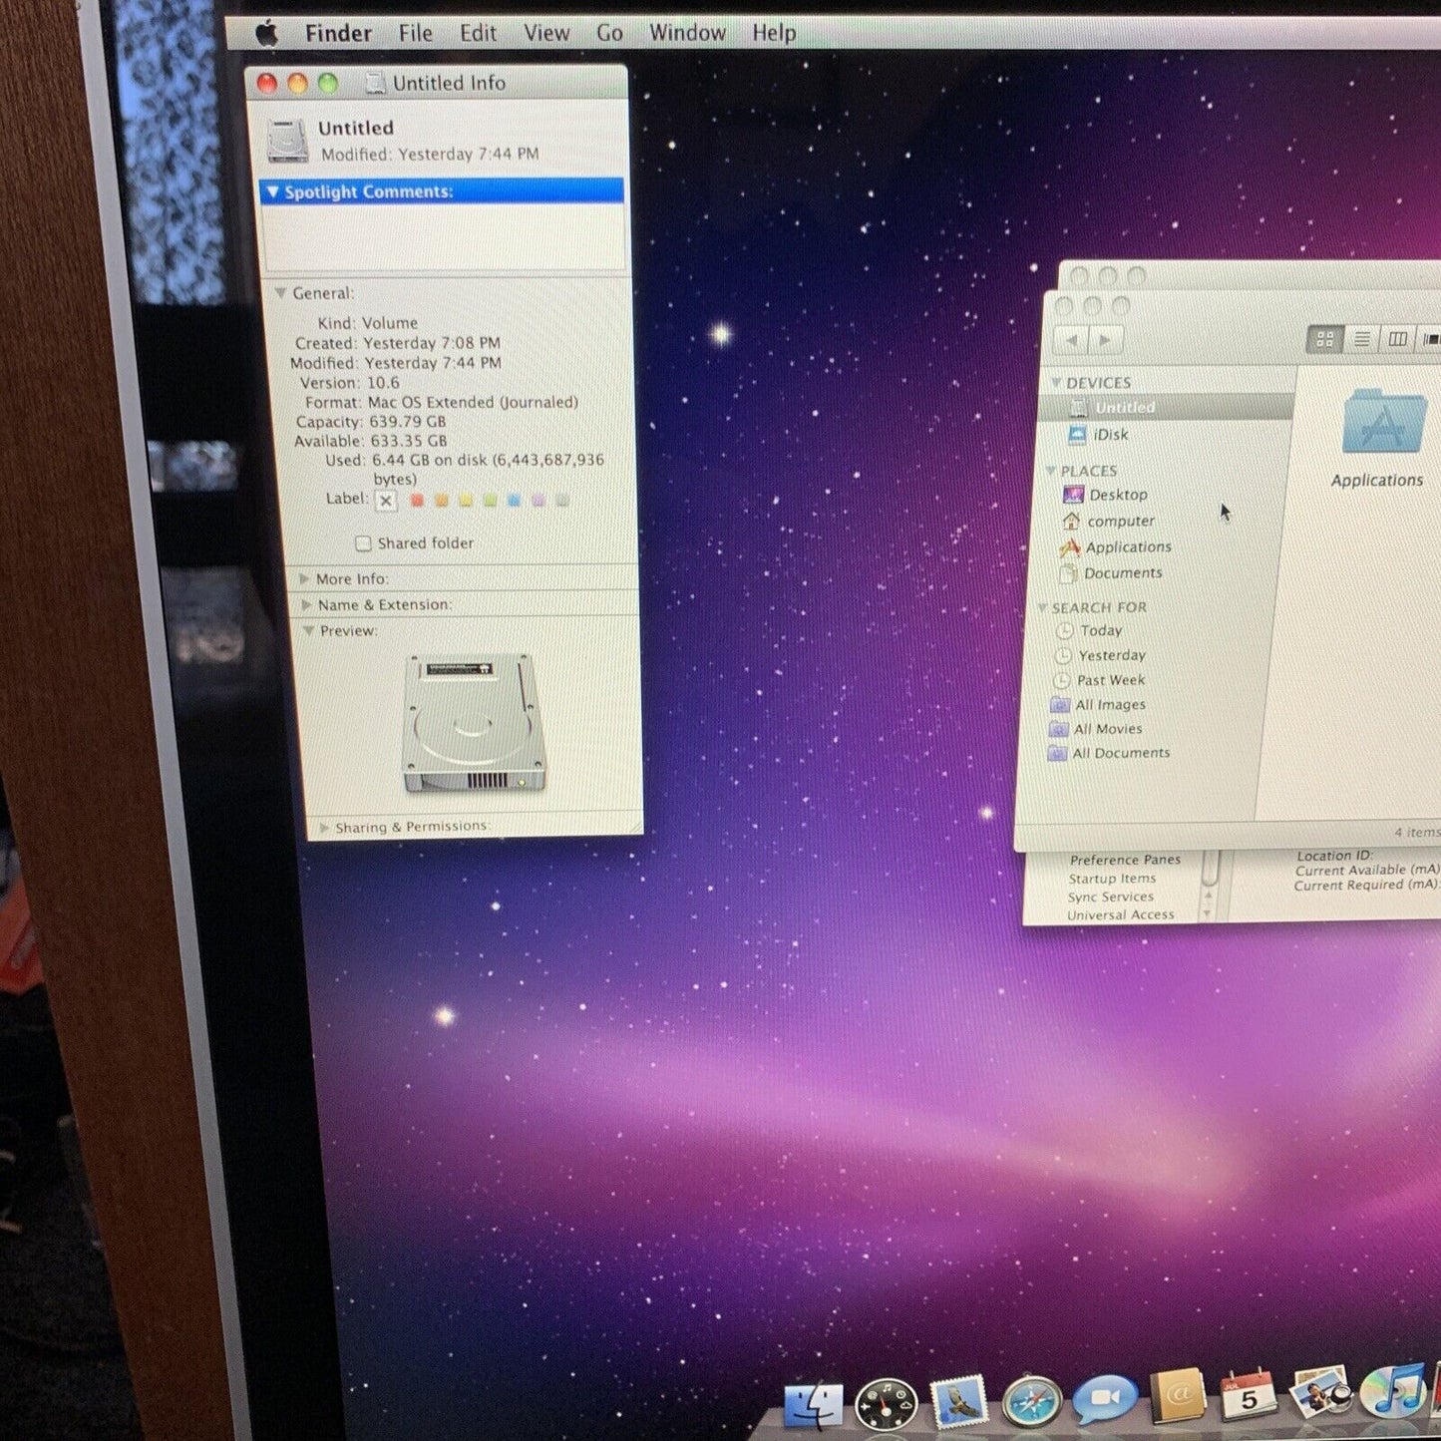
Task: Switch Finder to list view
Action: 1362,339
